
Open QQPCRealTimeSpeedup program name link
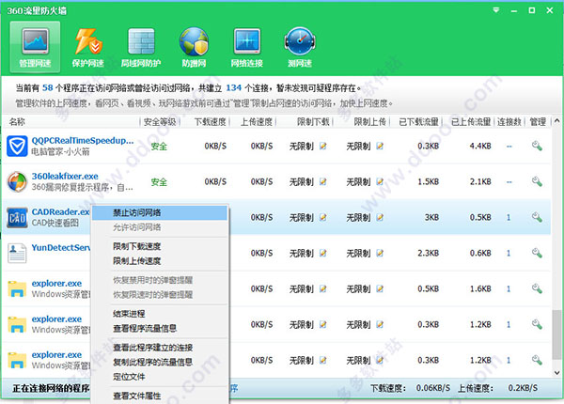(x=83, y=141)
